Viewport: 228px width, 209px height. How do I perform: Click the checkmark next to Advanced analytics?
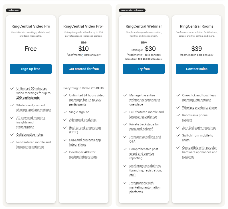click(x=65, y=120)
